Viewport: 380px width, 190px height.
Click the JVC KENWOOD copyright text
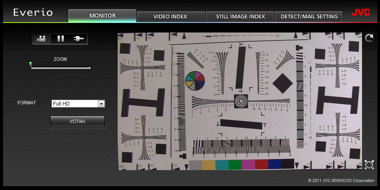pyautogui.click(x=341, y=180)
